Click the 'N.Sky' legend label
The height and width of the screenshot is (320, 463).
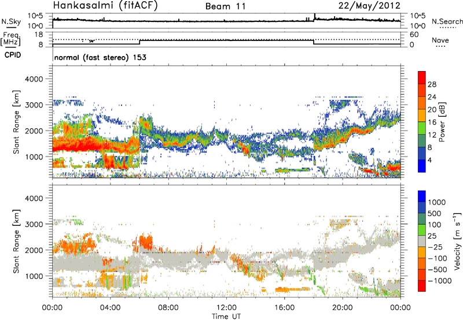point(11,21)
